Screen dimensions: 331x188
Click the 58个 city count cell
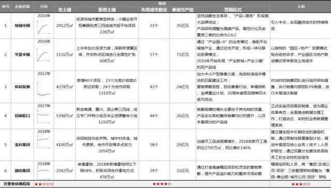(154, 145)
